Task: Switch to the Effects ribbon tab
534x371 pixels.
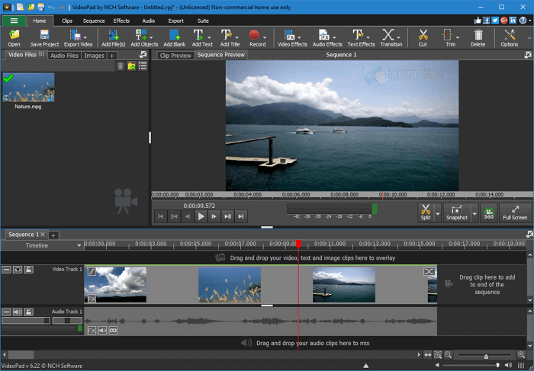Action: [x=121, y=21]
